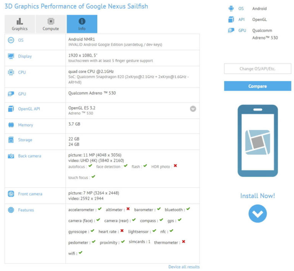Click the Back camera label
Image resolution: width=294 pixels, height=271 pixels.
coord(29,156)
